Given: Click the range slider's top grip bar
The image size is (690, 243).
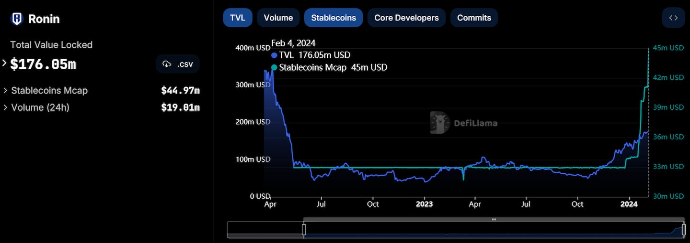Looking at the screenshot, I should [494, 220].
